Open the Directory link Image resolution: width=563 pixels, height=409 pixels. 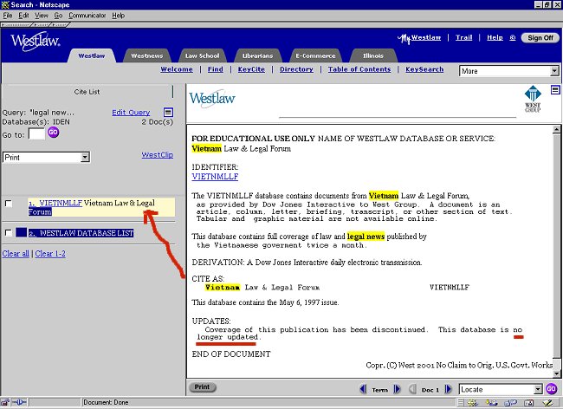click(296, 69)
